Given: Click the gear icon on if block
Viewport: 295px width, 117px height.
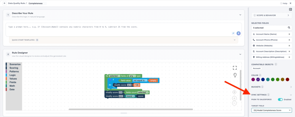Looking at the screenshot, I should click(x=110, y=80).
